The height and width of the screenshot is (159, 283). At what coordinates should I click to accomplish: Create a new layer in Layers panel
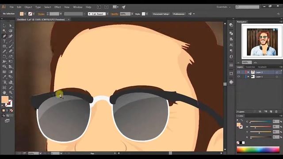[x=271, y=112]
